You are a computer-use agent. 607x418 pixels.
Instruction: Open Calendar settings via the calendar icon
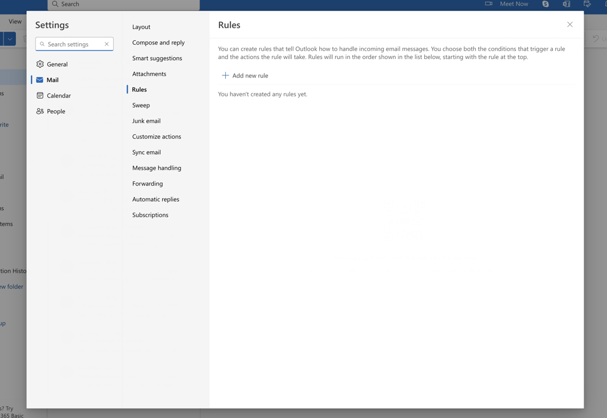[40, 95]
